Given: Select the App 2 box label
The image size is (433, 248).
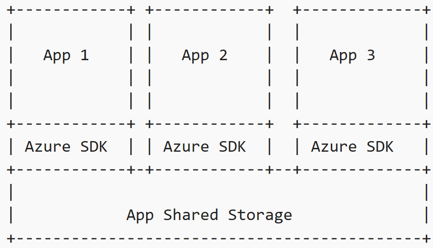Looking at the screenshot, I should pos(204,55).
